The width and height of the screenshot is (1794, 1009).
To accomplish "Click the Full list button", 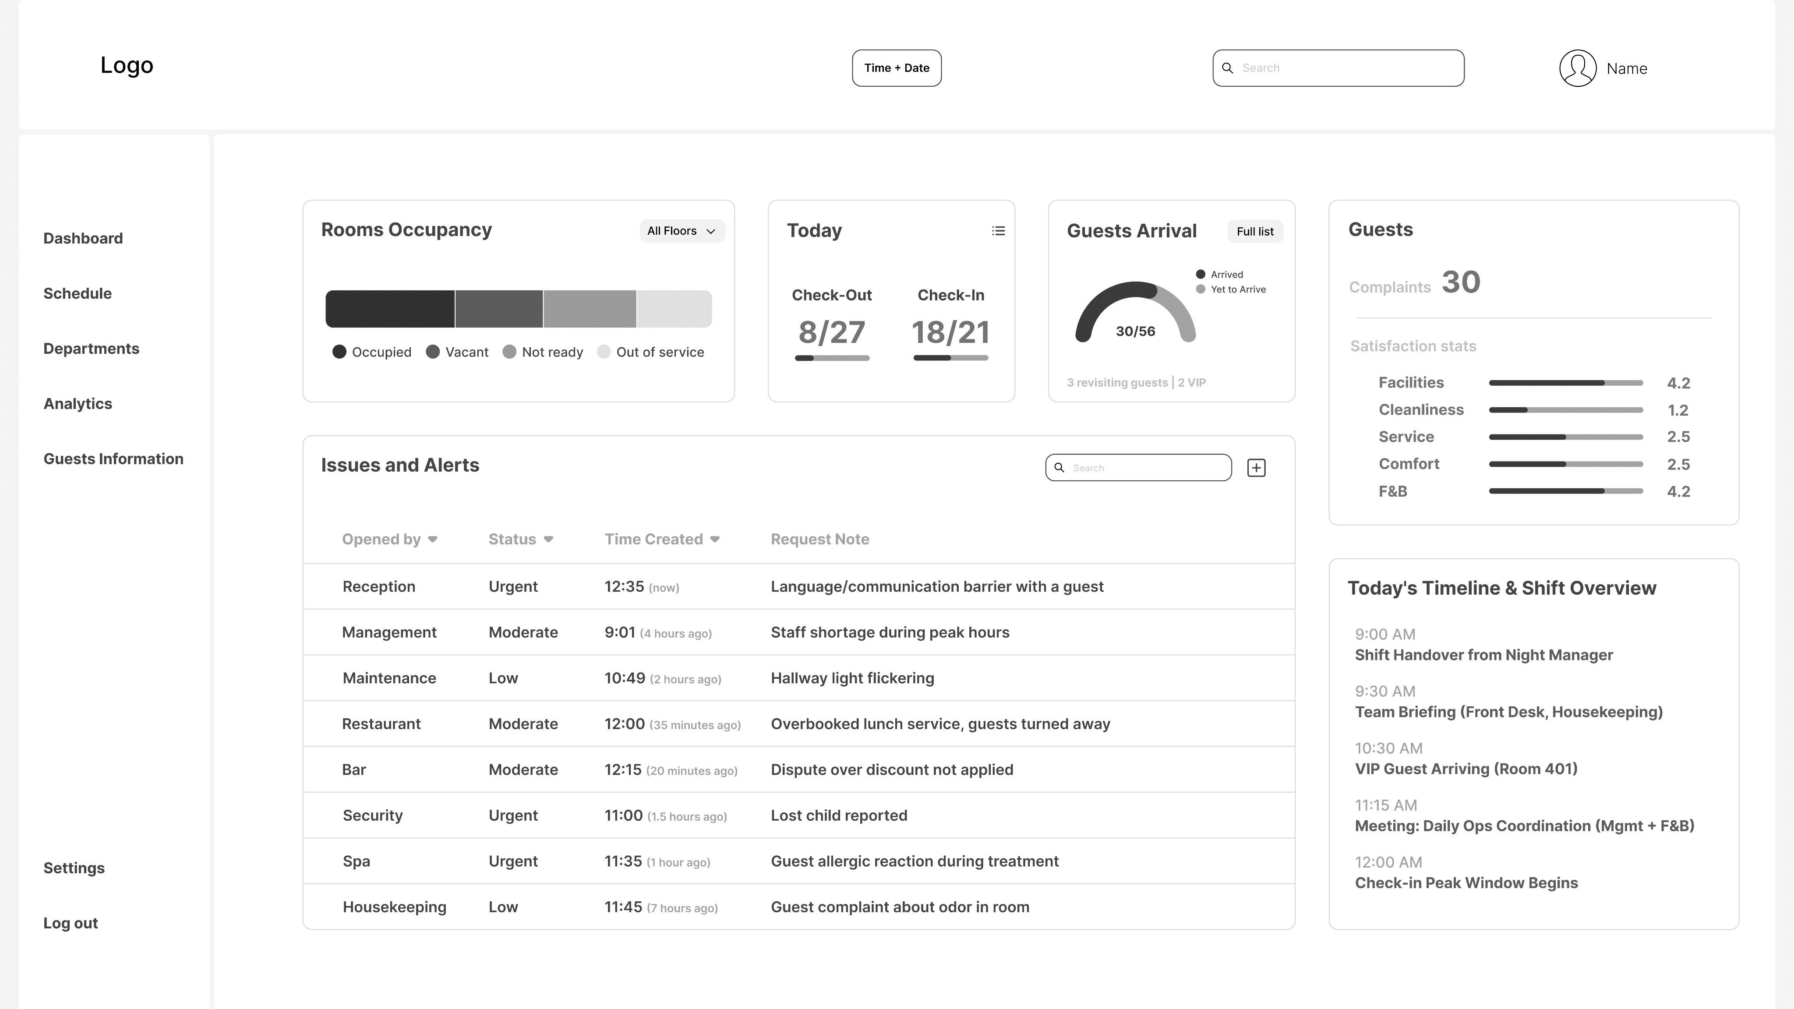I will point(1254,231).
